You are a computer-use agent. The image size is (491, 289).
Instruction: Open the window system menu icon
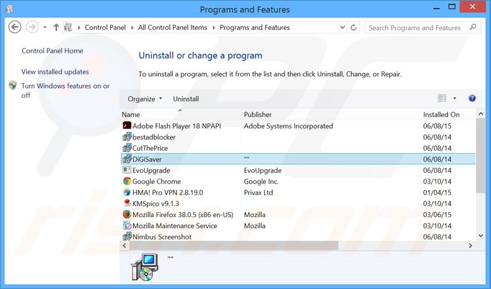(9, 9)
